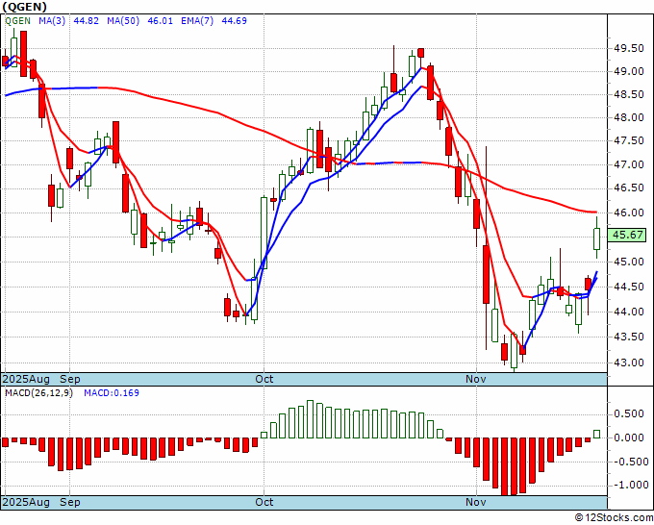
Task: Select the MA(50) legend label
Action: pyautogui.click(x=123, y=20)
